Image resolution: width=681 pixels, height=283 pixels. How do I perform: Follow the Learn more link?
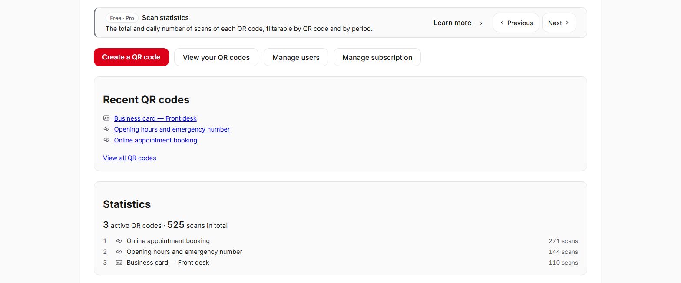458,23
